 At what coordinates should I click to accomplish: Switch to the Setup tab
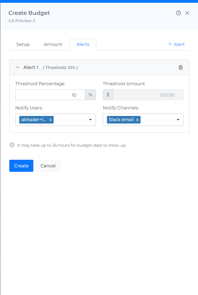[x=23, y=45]
